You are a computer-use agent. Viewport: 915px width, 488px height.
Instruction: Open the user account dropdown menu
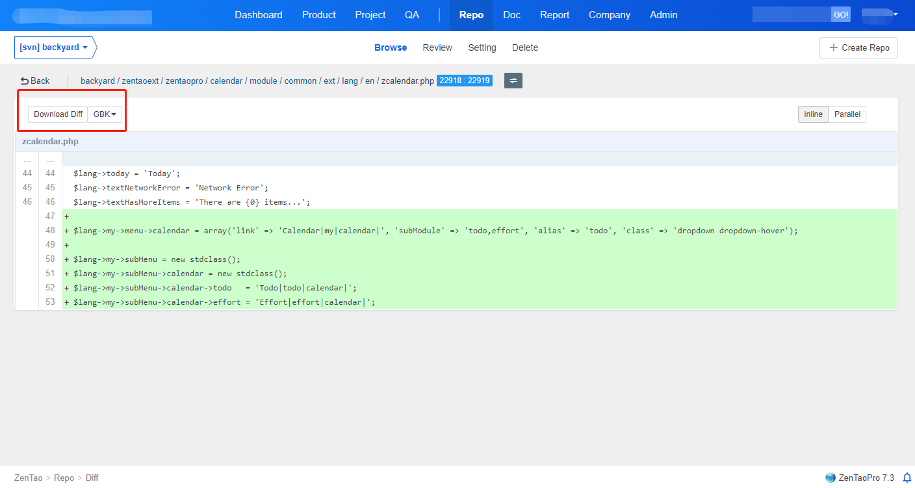[879, 15]
